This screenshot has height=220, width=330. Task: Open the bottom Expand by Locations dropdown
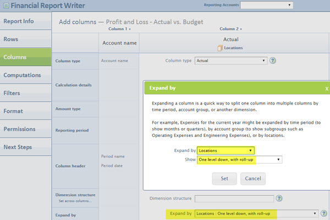click(256, 213)
